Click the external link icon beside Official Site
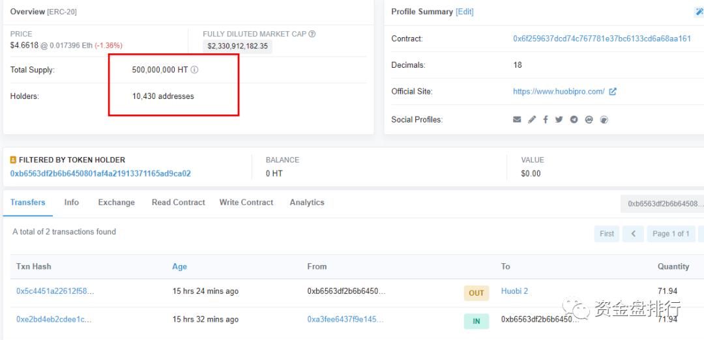Screen dimensions: 704x340 tap(613, 92)
